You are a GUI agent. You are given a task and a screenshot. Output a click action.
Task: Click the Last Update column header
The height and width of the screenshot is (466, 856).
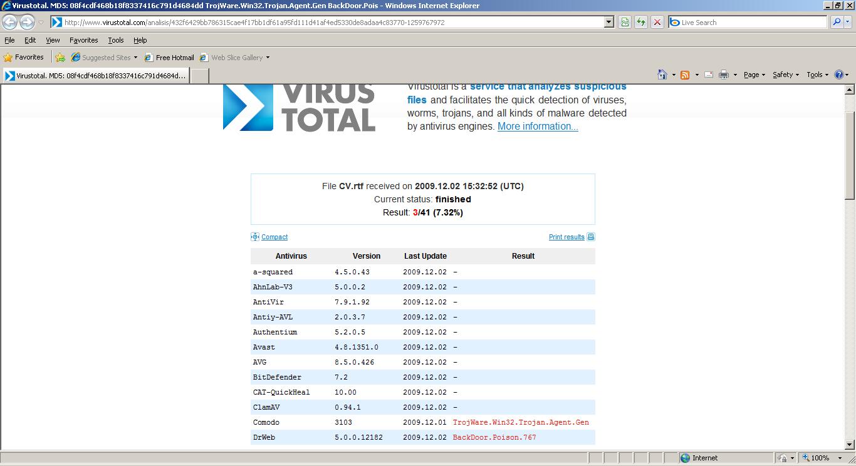pos(425,256)
